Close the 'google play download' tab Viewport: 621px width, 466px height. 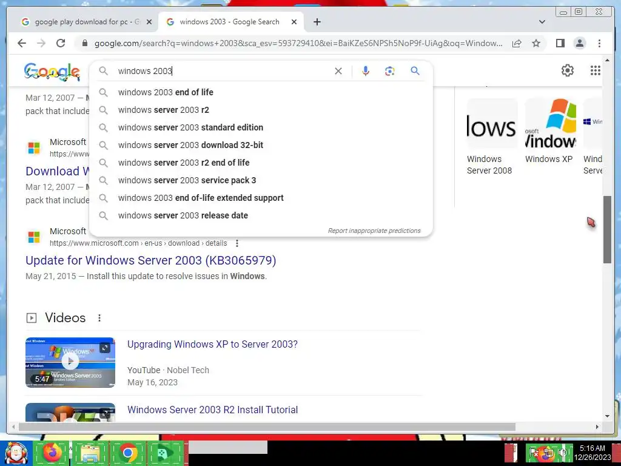(x=149, y=22)
